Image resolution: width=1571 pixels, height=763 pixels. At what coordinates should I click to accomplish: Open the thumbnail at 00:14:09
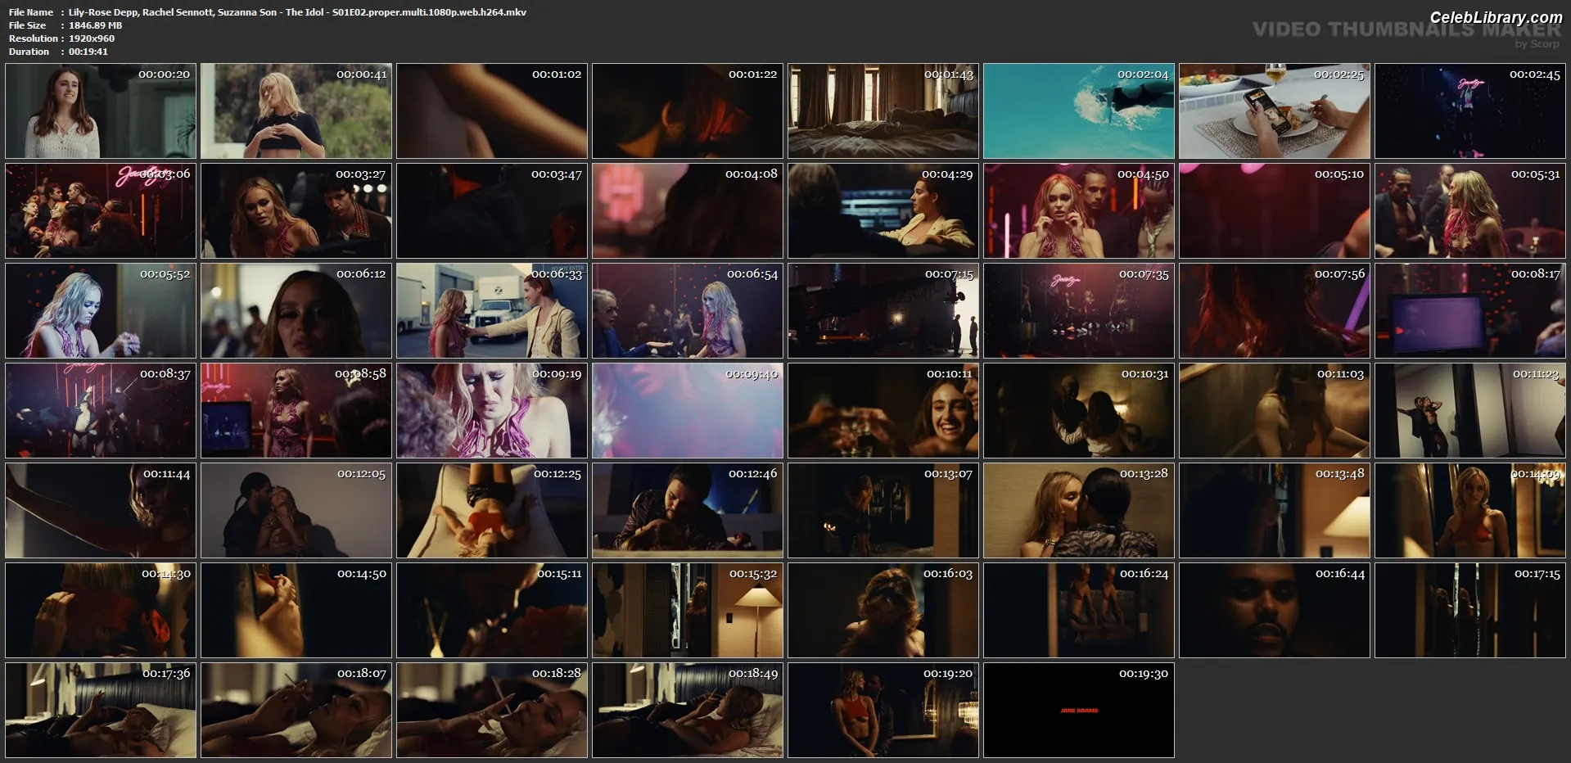(x=1470, y=510)
